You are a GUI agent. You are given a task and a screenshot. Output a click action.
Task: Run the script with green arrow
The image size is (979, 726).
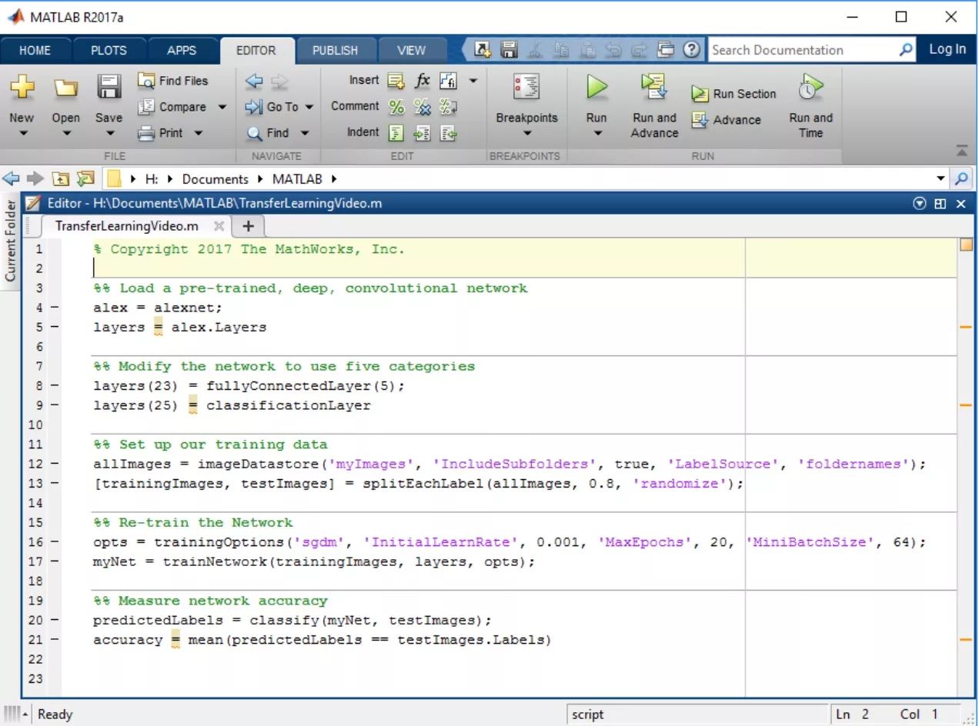pyautogui.click(x=596, y=86)
